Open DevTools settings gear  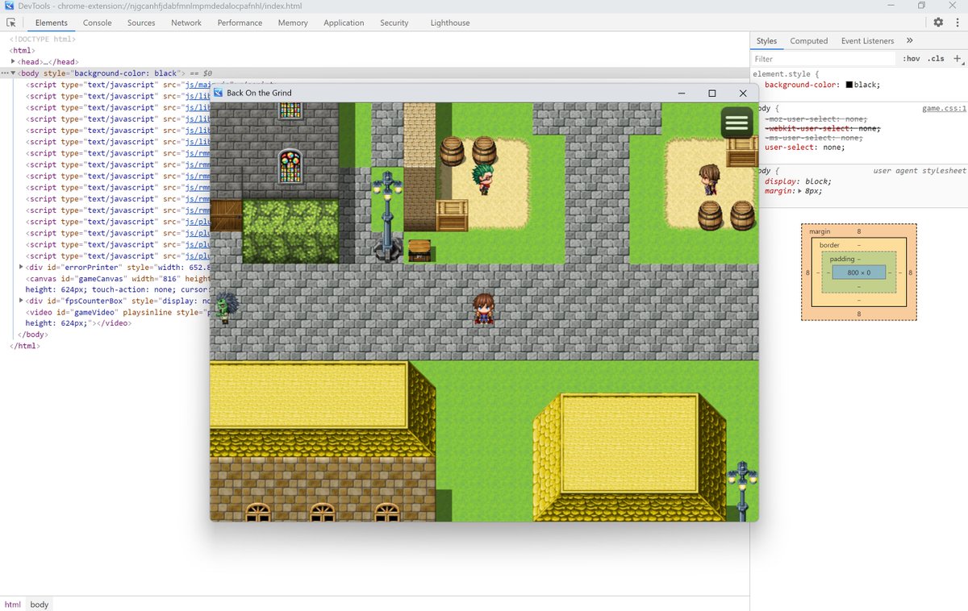(938, 23)
